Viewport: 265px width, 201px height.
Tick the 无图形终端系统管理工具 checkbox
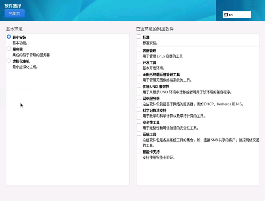pos(139,74)
